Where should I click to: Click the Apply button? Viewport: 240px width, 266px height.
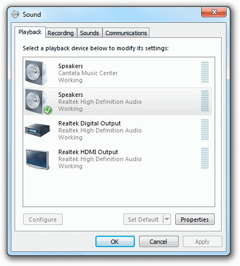pos(202,242)
